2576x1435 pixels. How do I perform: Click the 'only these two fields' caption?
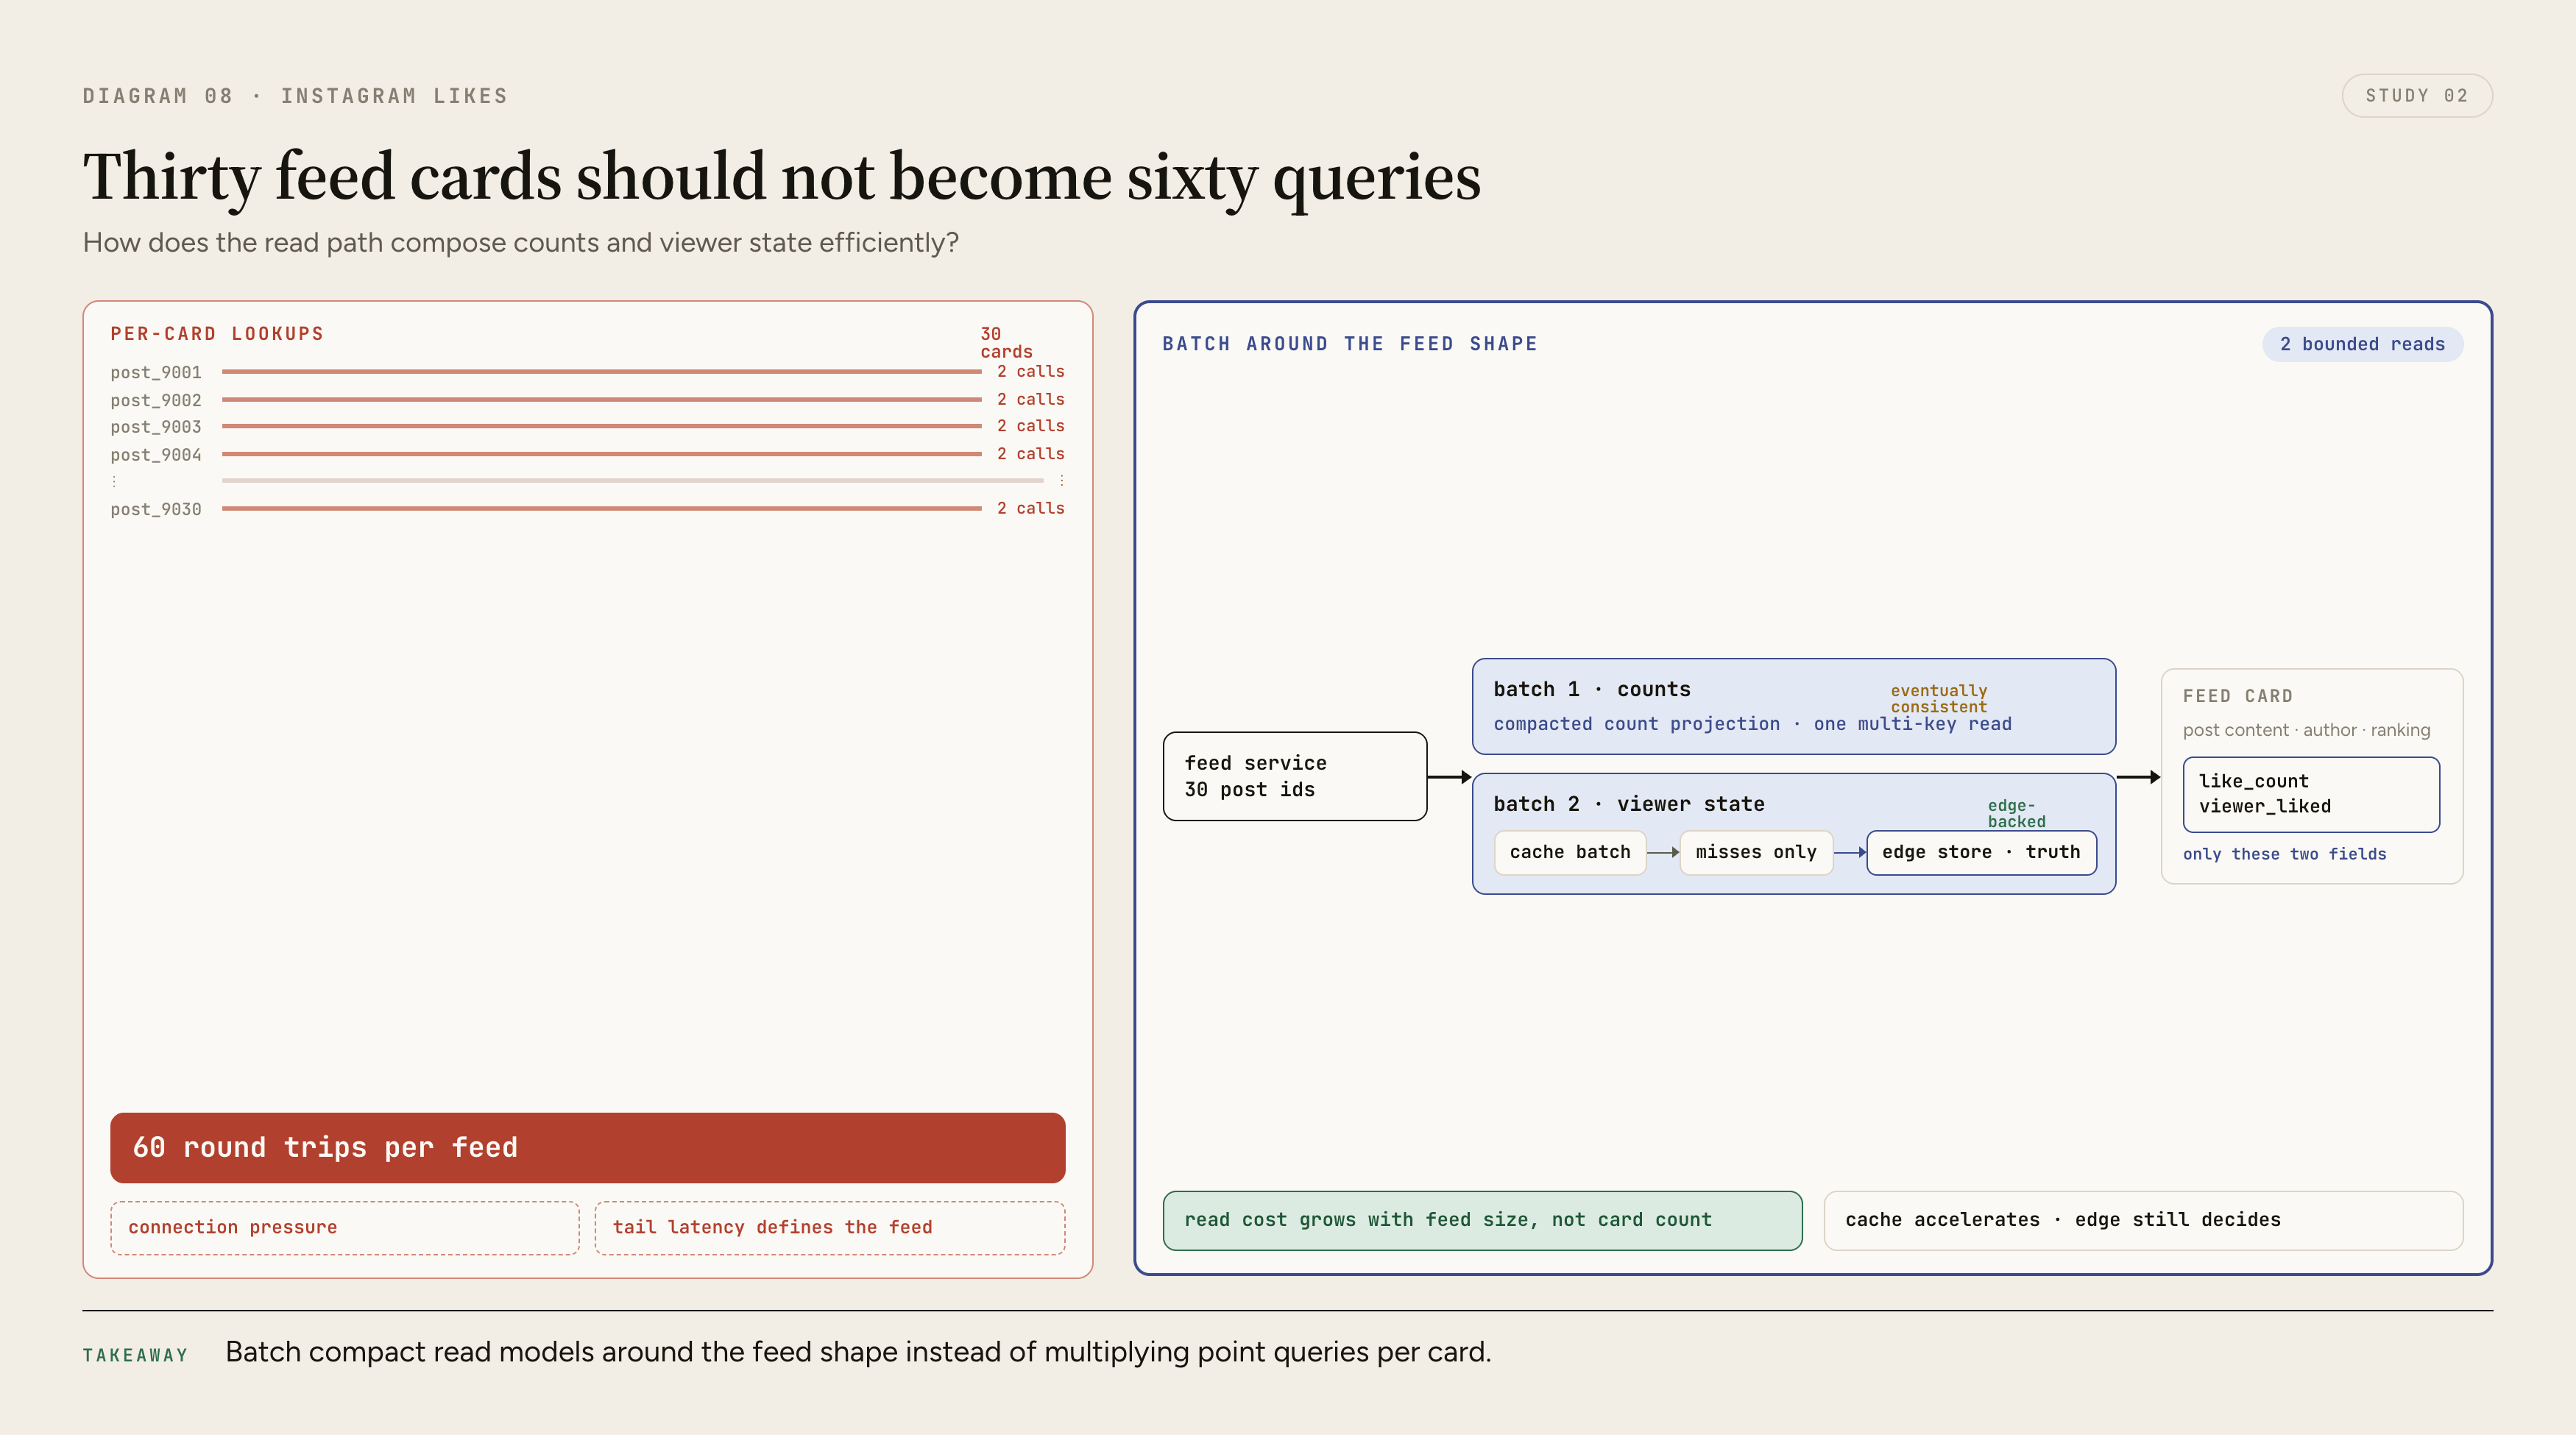click(2284, 854)
